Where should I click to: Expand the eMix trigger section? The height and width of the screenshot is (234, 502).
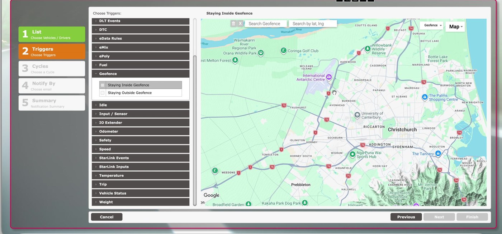tap(141, 47)
